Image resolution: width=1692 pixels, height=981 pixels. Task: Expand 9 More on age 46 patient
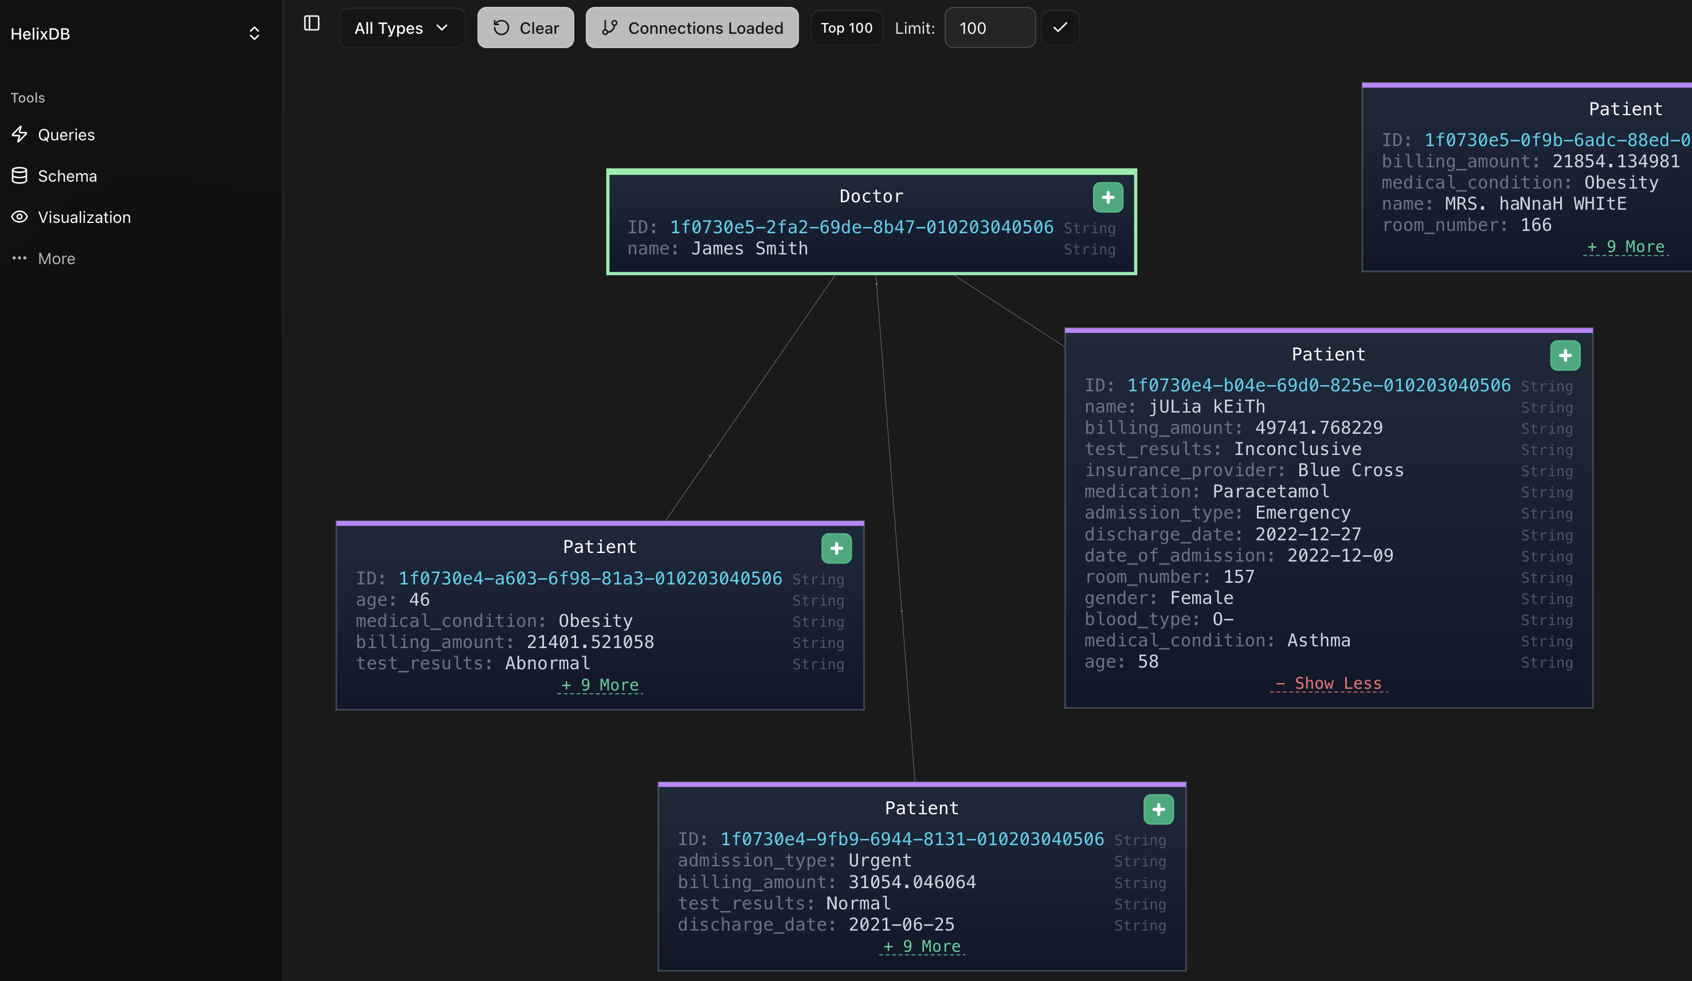(x=600, y=685)
